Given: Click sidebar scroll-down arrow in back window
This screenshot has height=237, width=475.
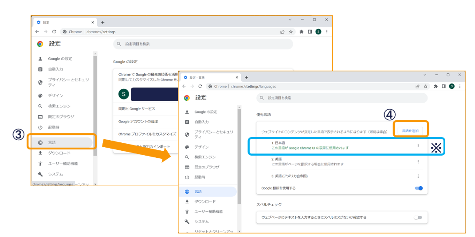Looking at the screenshot, I should (95, 184).
